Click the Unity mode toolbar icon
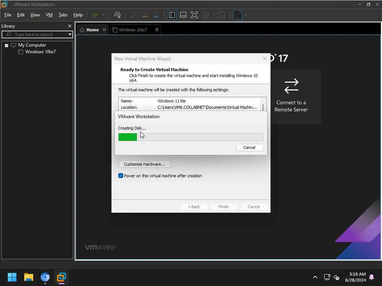Viewport: 382px width, 286px height. (x=206, y=15)
